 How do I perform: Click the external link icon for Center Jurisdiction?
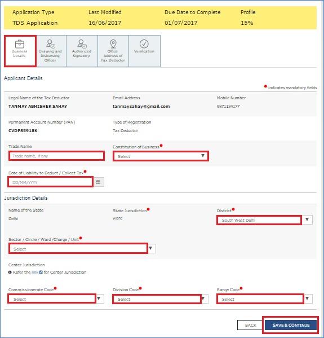click(41, 272)
